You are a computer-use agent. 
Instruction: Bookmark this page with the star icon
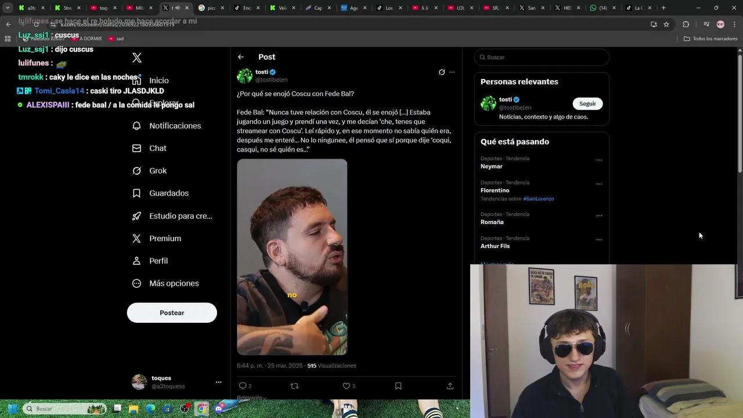(666, 24)
